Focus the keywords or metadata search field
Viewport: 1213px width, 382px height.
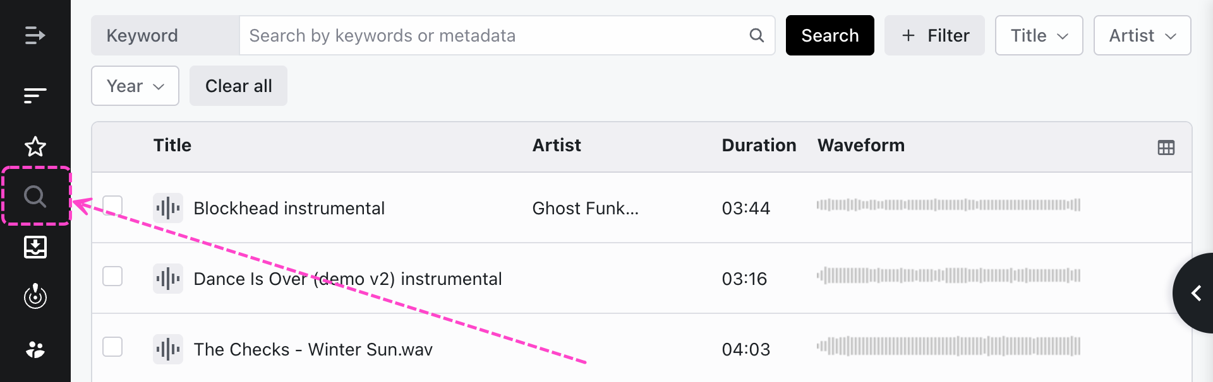(493, 35)
